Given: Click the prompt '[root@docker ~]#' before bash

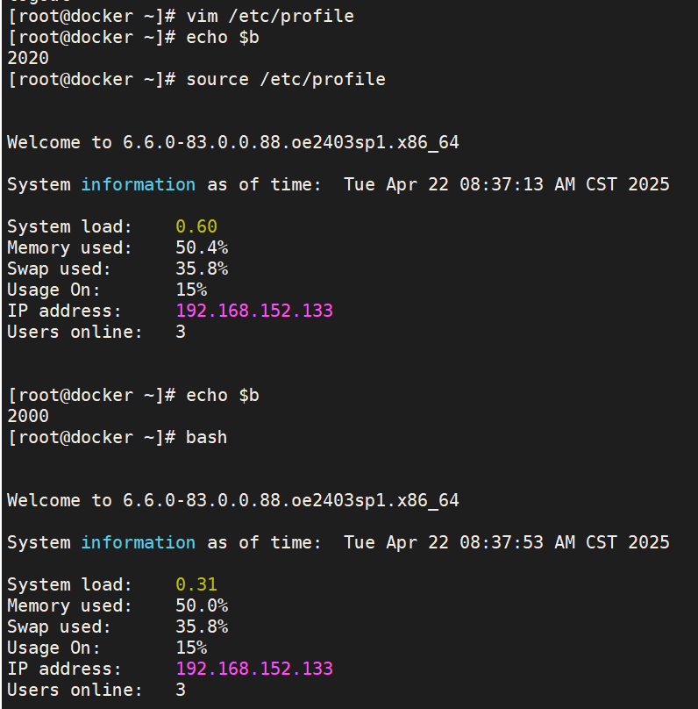Looking at the screenshot, I should tap(91, 437).
